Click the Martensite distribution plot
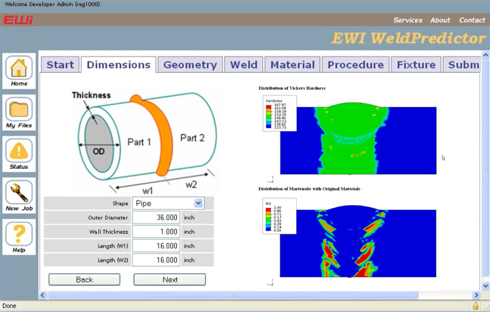 pyautogui.click(x=358, y=241)
